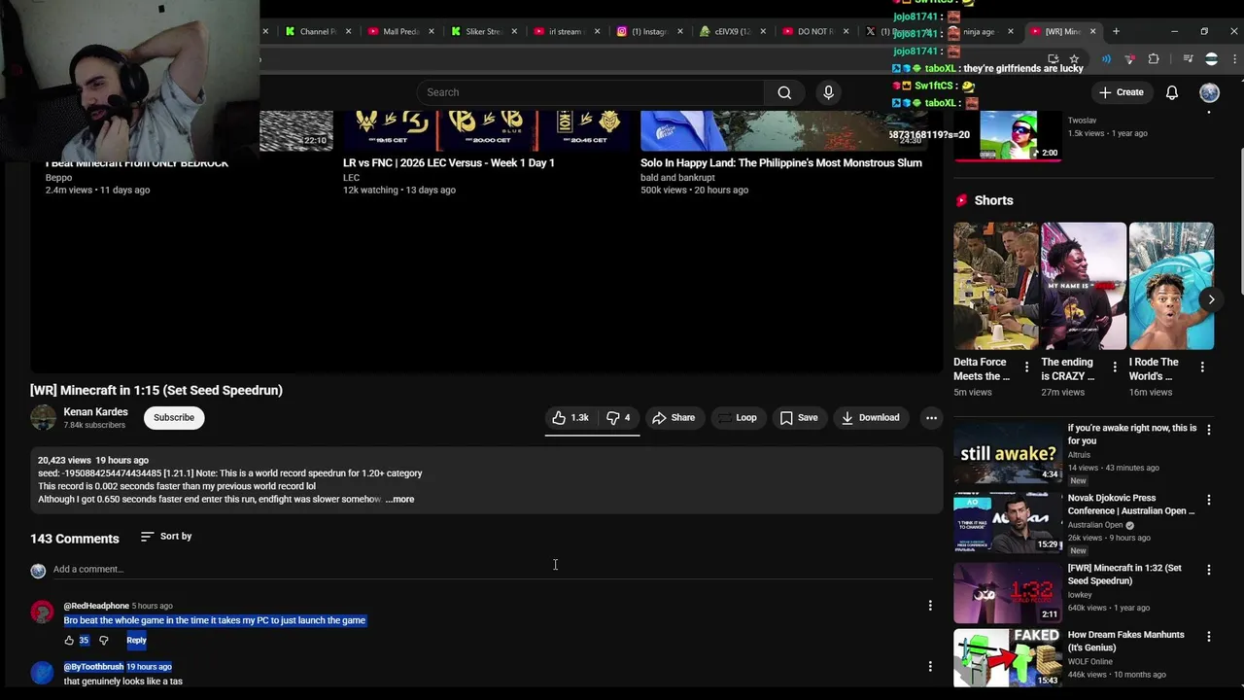Open options for How Dream Fakes Manhunts video
Image resolution: width=1244 pixels, height=700 pixels.
point(1209,636)
